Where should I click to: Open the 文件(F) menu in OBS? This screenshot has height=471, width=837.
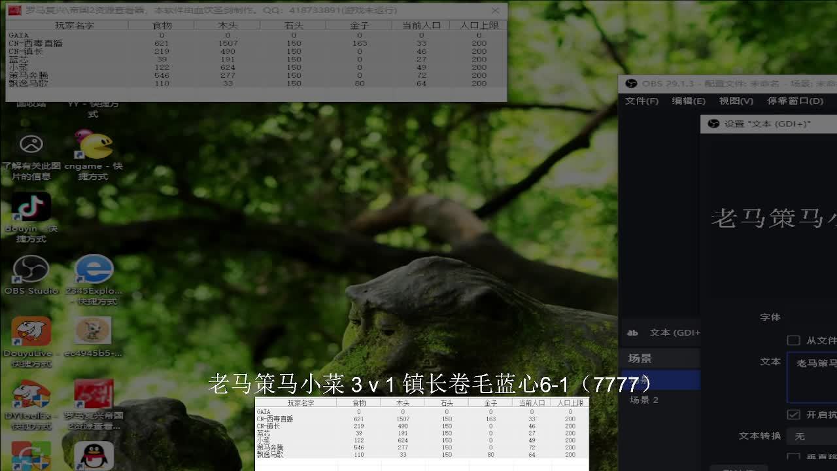point(641,101)
